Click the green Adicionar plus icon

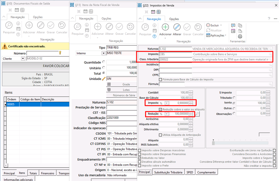pos(165,27)
